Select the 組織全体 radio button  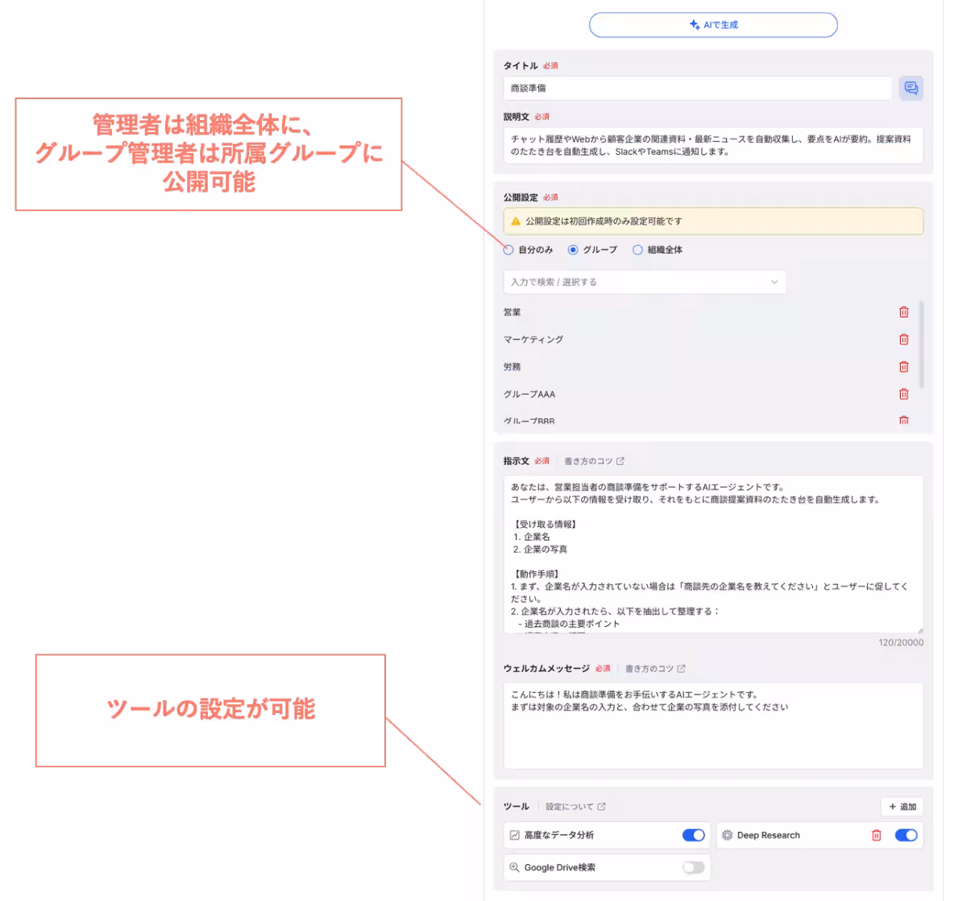637,250
